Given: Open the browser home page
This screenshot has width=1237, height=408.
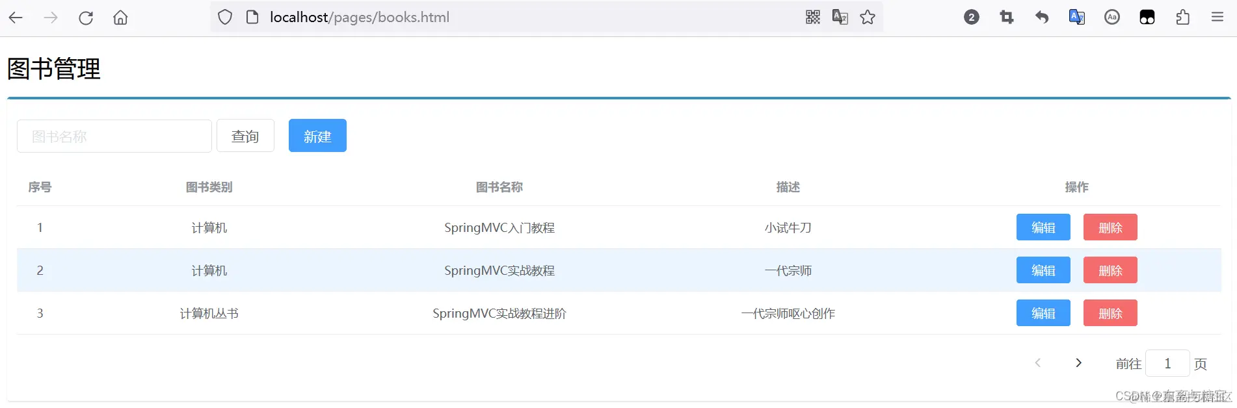Looking at the screenshot, I should pos(120,18).
